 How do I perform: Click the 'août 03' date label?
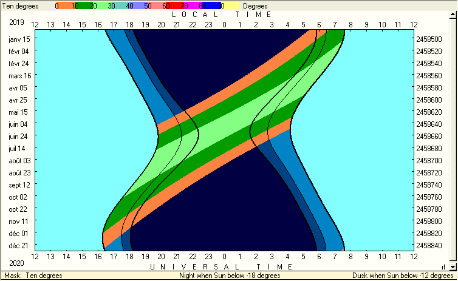(x=19, y=160)
